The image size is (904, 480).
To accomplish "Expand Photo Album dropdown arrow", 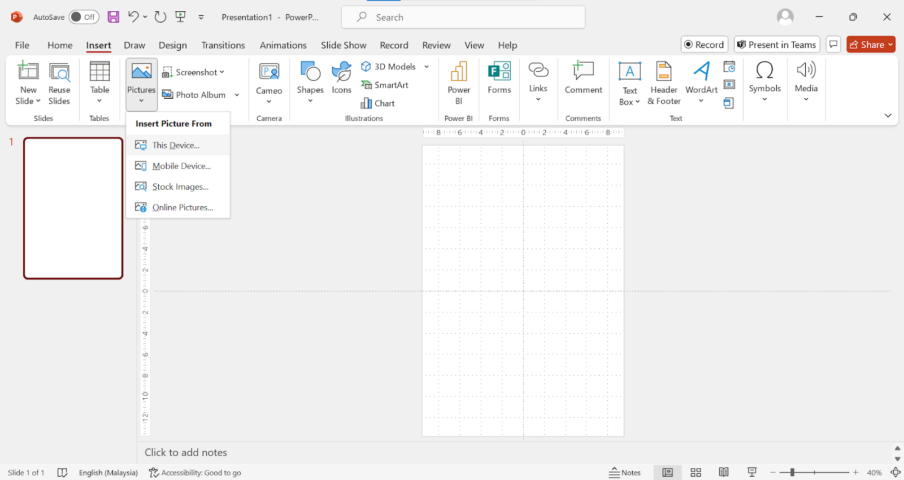I will point(237,95).
